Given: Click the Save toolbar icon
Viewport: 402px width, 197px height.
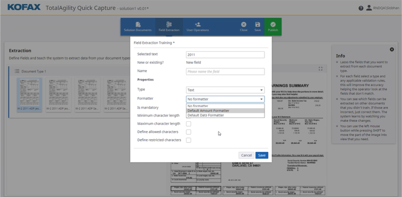Looking at the screenshot, I should coord(258,27).
